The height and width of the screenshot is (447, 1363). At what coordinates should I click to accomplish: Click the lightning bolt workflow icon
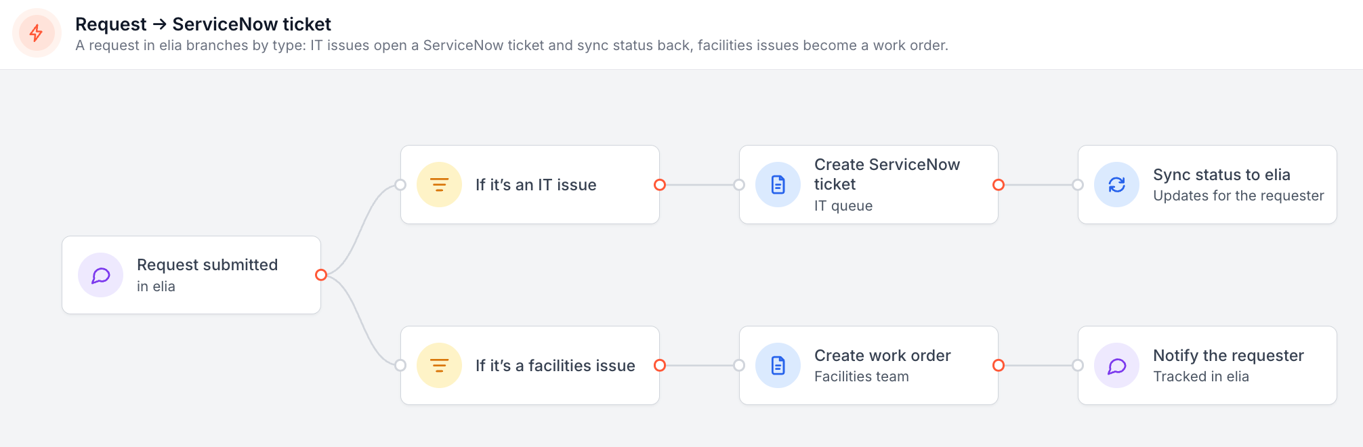pos(37,33)
